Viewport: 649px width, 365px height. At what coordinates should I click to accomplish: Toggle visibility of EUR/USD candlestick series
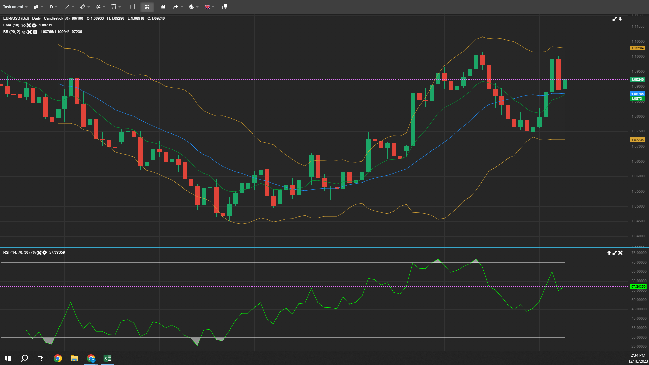(x=67, y=19)
